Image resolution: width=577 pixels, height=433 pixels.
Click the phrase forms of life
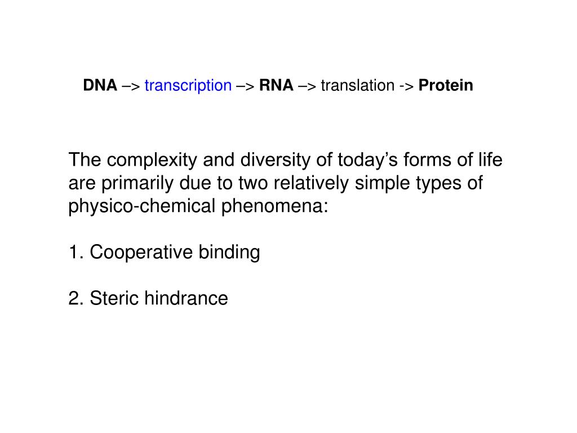coord(452,160)
